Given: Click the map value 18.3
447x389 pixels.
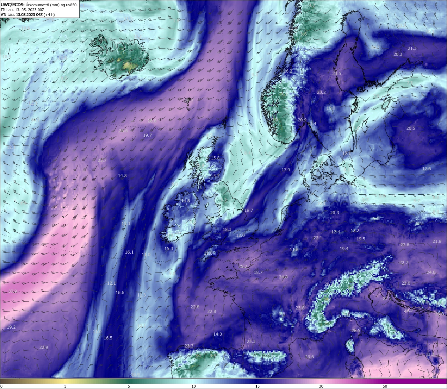Looking at the screenshot, I should pyautogui.click(x=227, y=230).
